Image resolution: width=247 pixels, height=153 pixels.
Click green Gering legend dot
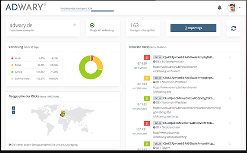point(12,72)
